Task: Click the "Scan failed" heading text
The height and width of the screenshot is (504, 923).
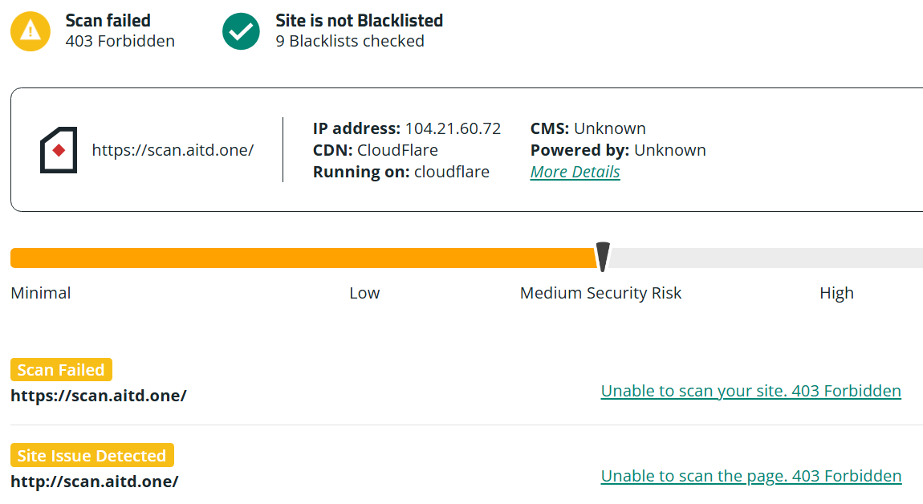Action: click(x=108, y=21)
